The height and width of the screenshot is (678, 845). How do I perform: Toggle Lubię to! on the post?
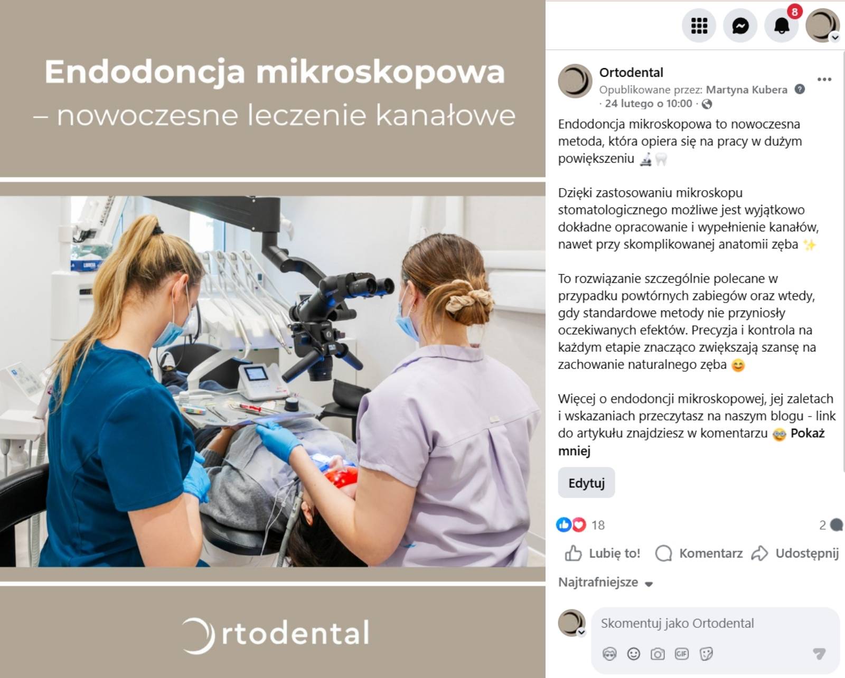[603, 553]
